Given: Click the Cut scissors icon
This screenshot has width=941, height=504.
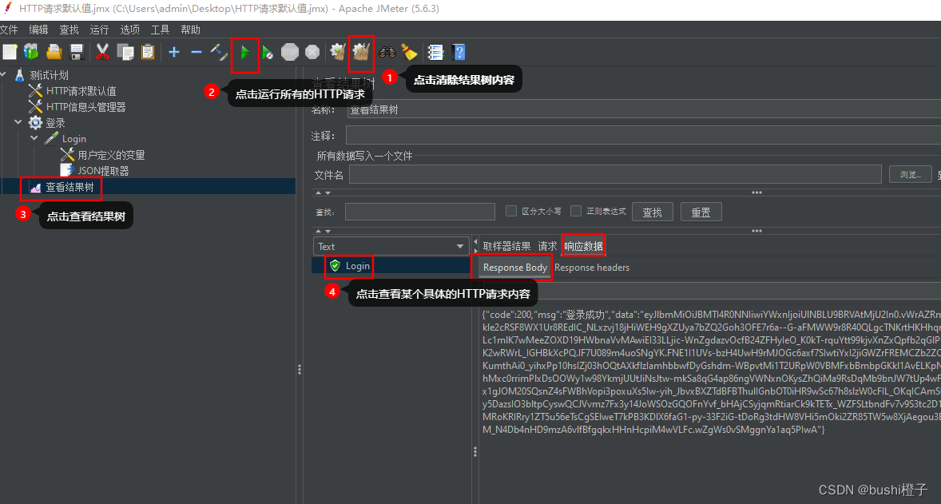Looking at the screenshot, I should (x=102, y=52).
